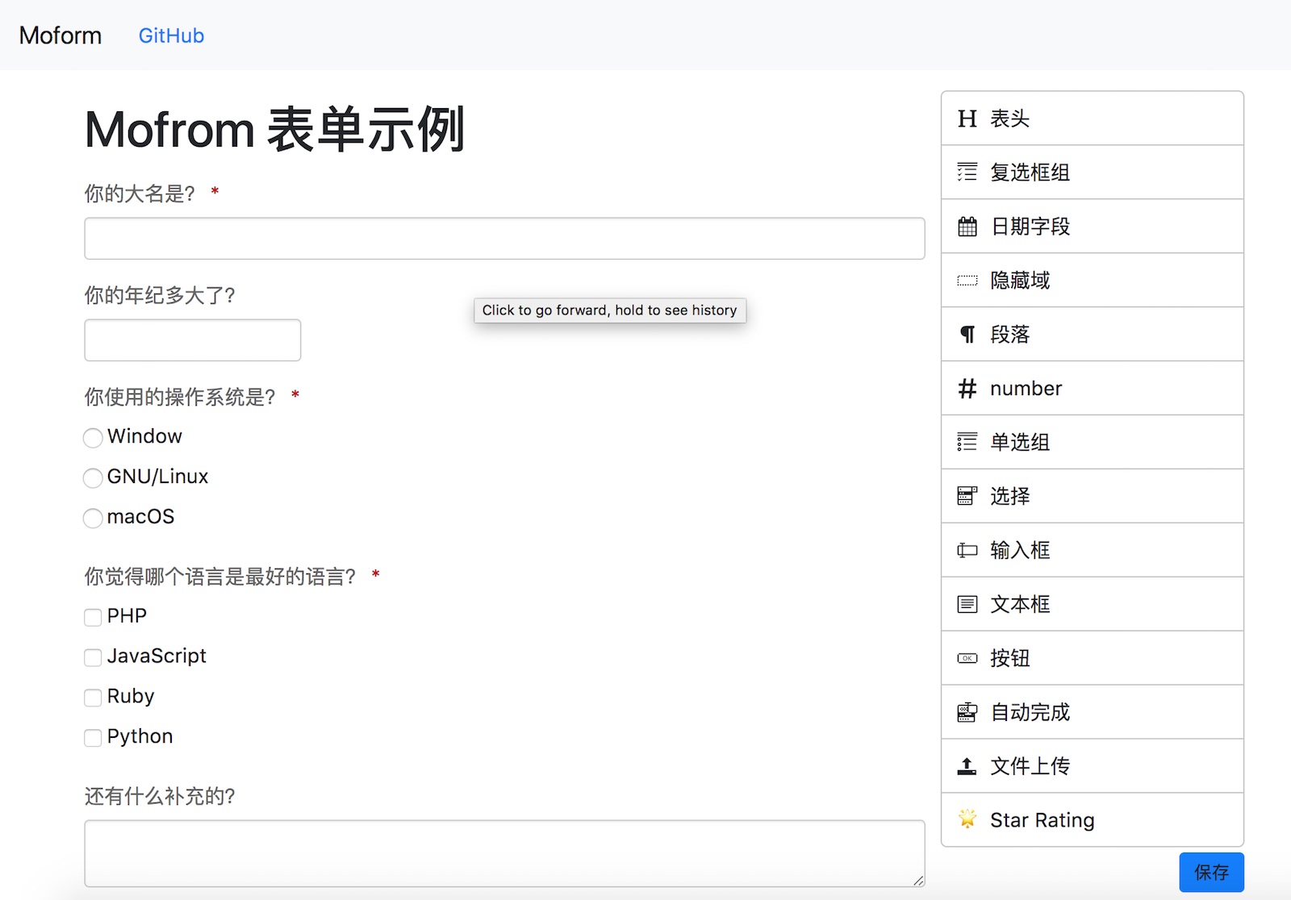Click the Star Rating star icon

point(967,819)
